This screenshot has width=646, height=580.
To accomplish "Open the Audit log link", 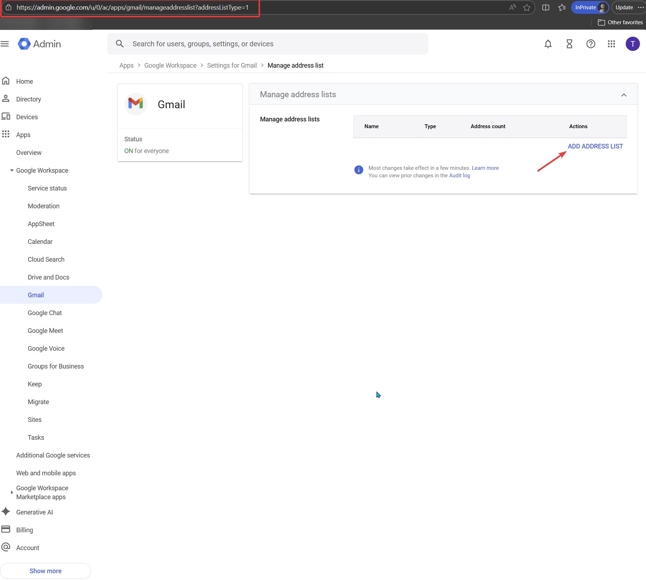I will coord(459,176).
